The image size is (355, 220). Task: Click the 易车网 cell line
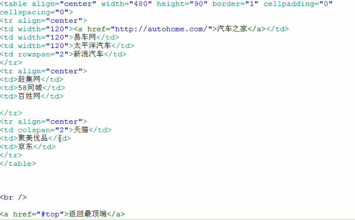click(59, 37)
